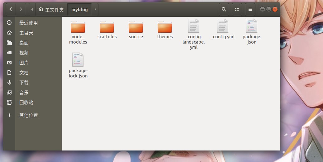Select the node_modules folder icon
The height and width of the screenshot is (162, 323).
tap(78, 27)
